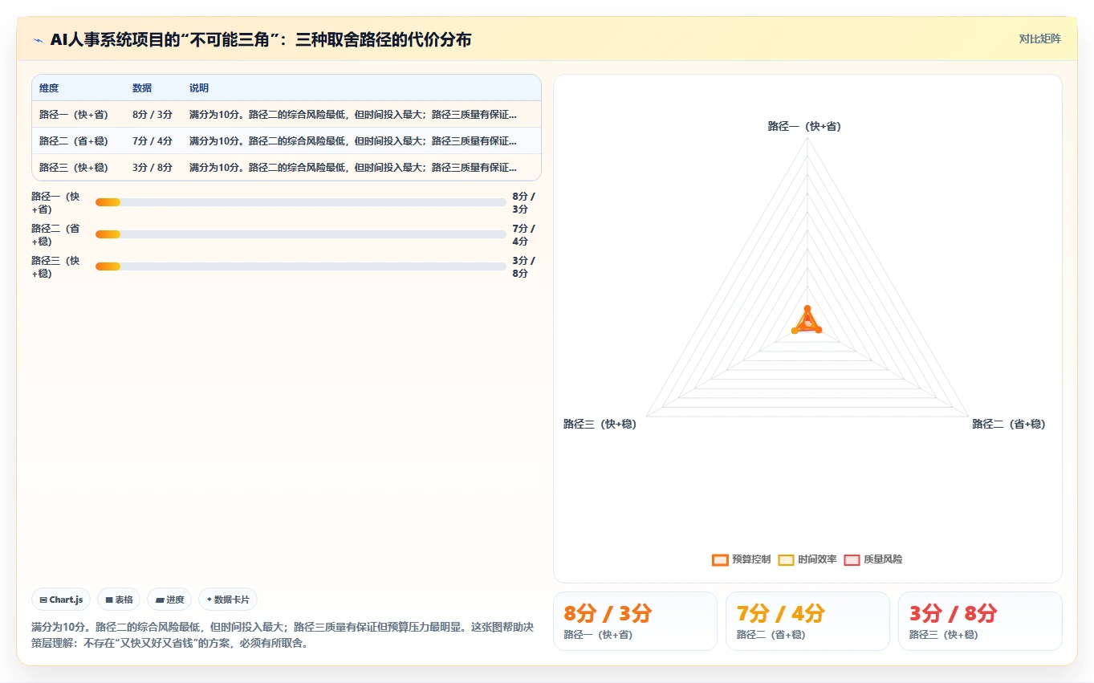Select the 进度 tag chip
1094x683 pixels.
point(169,600)
